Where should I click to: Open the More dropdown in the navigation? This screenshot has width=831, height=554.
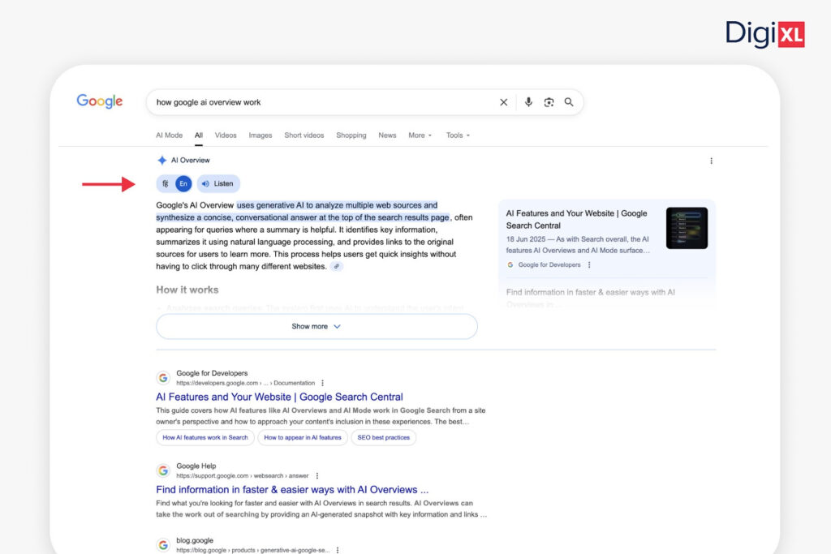pyautogui.click(x=419, y=135)
